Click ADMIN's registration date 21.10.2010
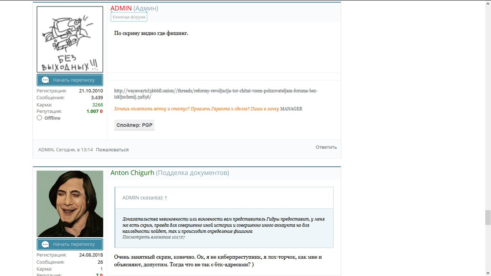Image resolution: width=491 pixels, height=276 pixels. [x=91, y=91]
